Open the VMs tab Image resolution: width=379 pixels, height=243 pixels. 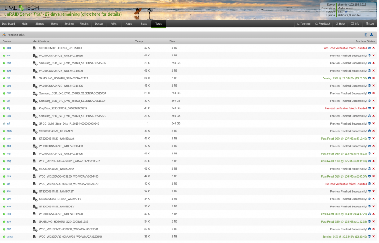coord(114,23)
